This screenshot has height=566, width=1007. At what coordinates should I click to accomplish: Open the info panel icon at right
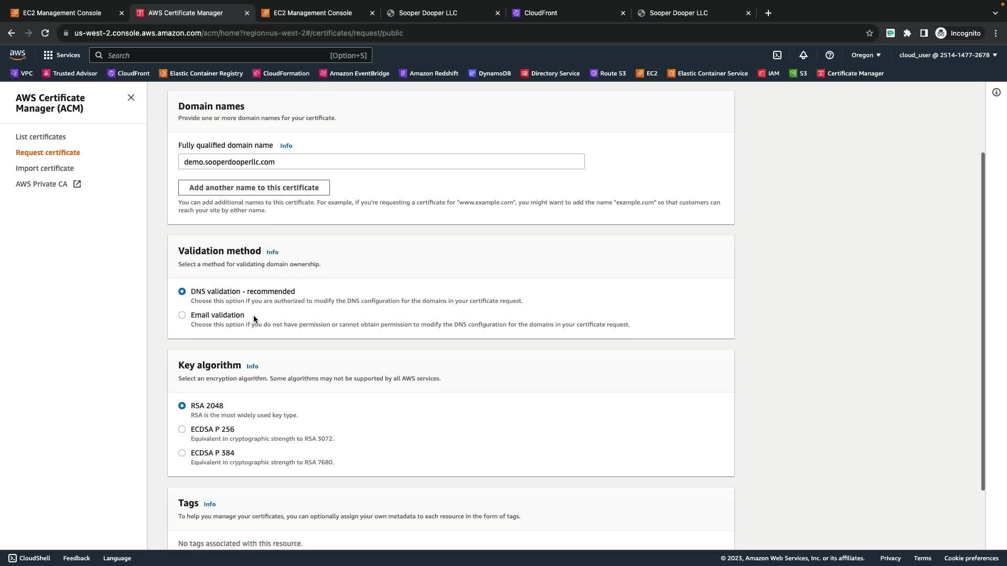coord(996,93)
